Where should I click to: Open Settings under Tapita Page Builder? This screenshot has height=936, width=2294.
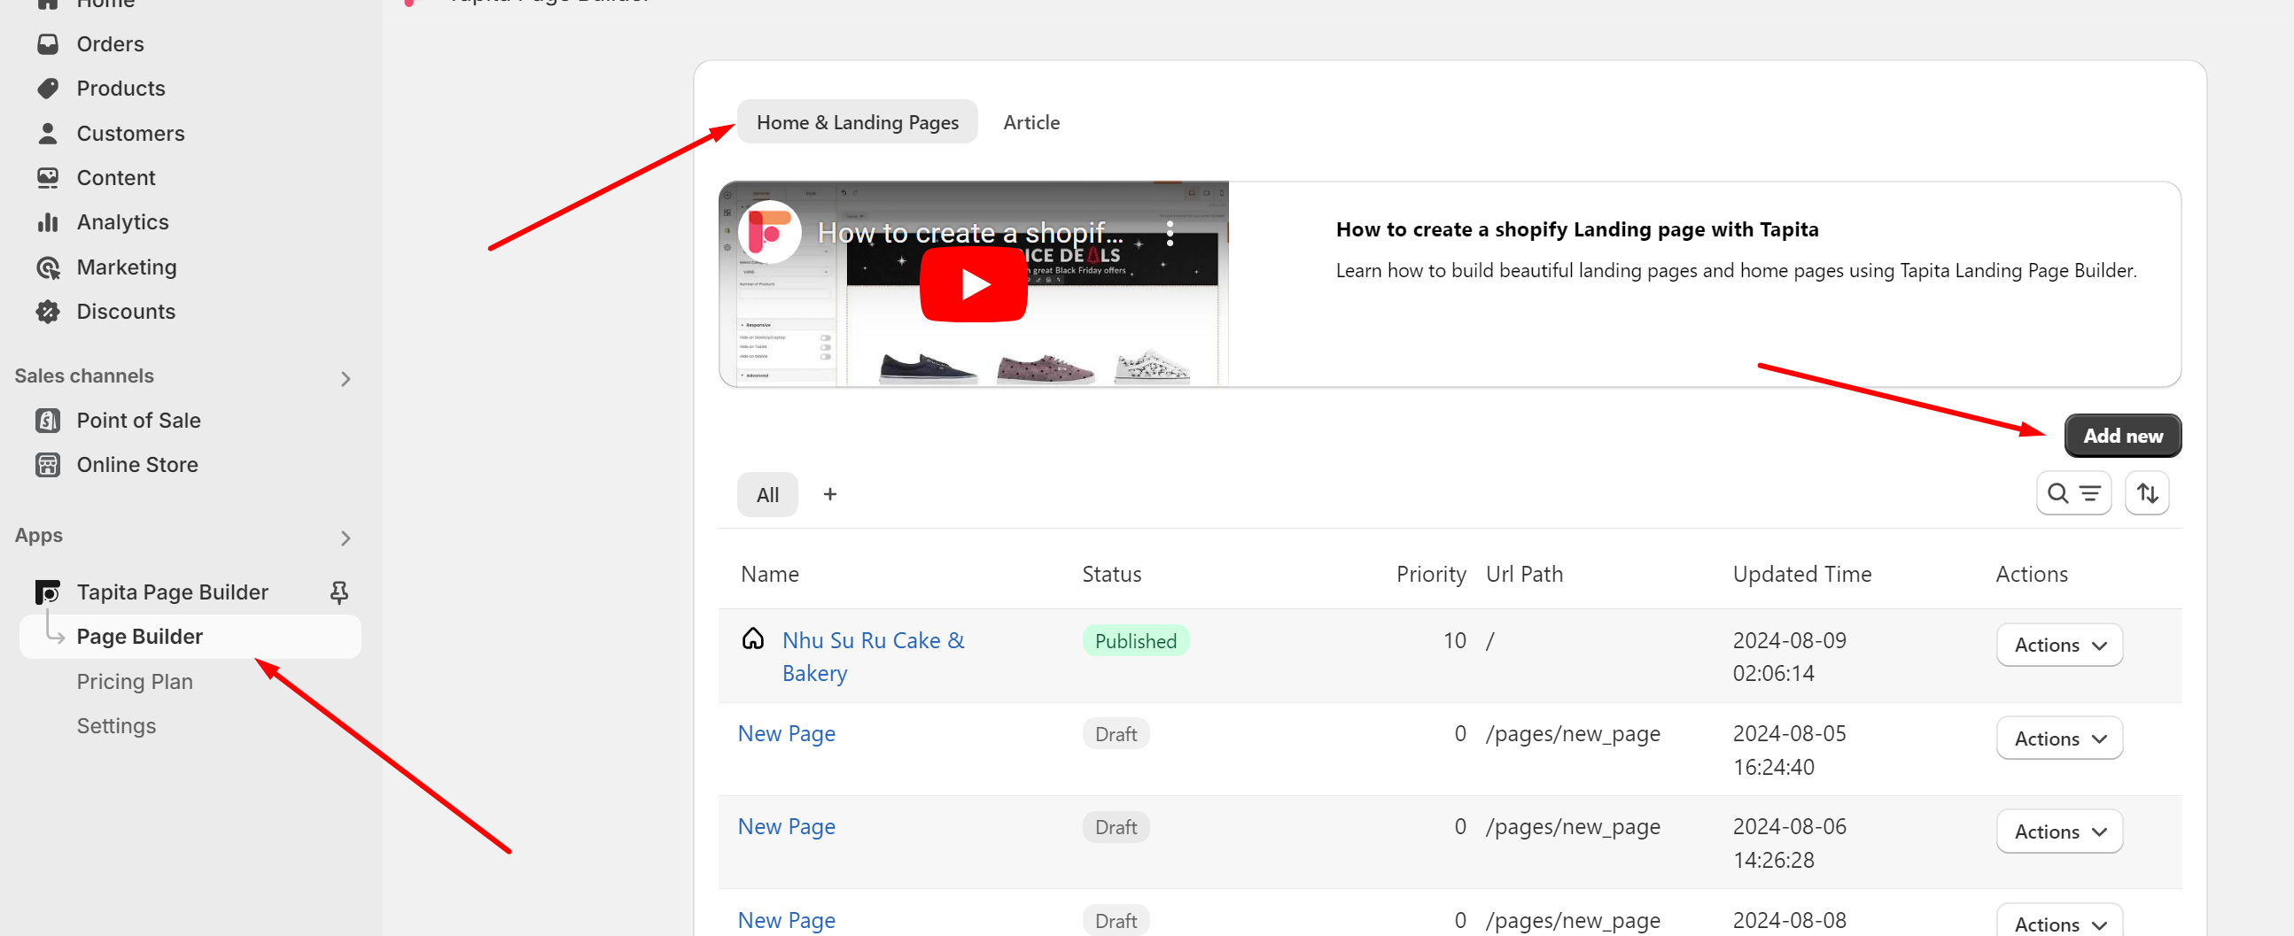click(116, 725)
